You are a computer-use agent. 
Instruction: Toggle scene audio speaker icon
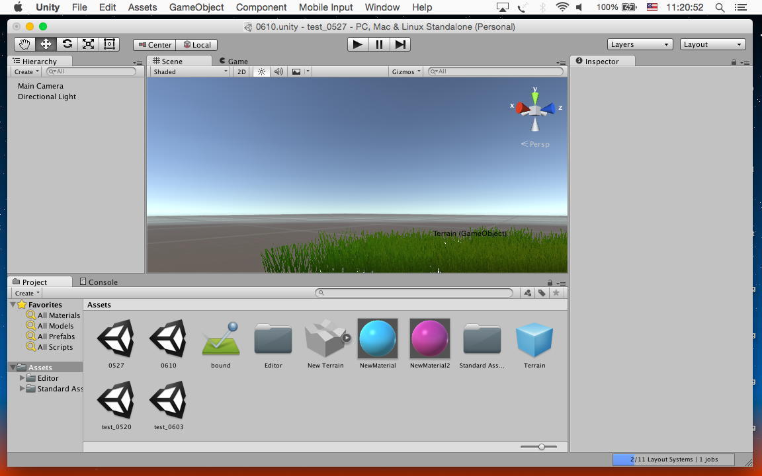pos(278,71)
